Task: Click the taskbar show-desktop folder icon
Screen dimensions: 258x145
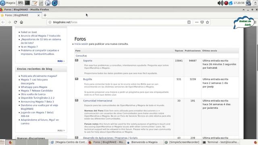Action: pyautogui.click(x=2, y=142)
